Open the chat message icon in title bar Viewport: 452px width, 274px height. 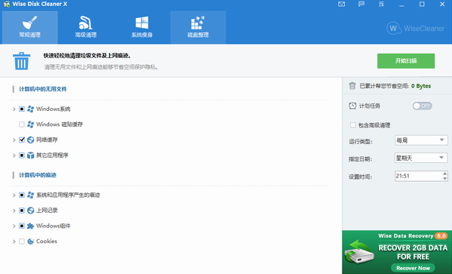[361, 4]
